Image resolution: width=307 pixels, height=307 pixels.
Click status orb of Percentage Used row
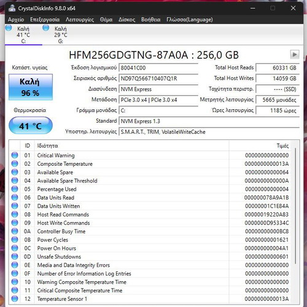coord(15,189)
